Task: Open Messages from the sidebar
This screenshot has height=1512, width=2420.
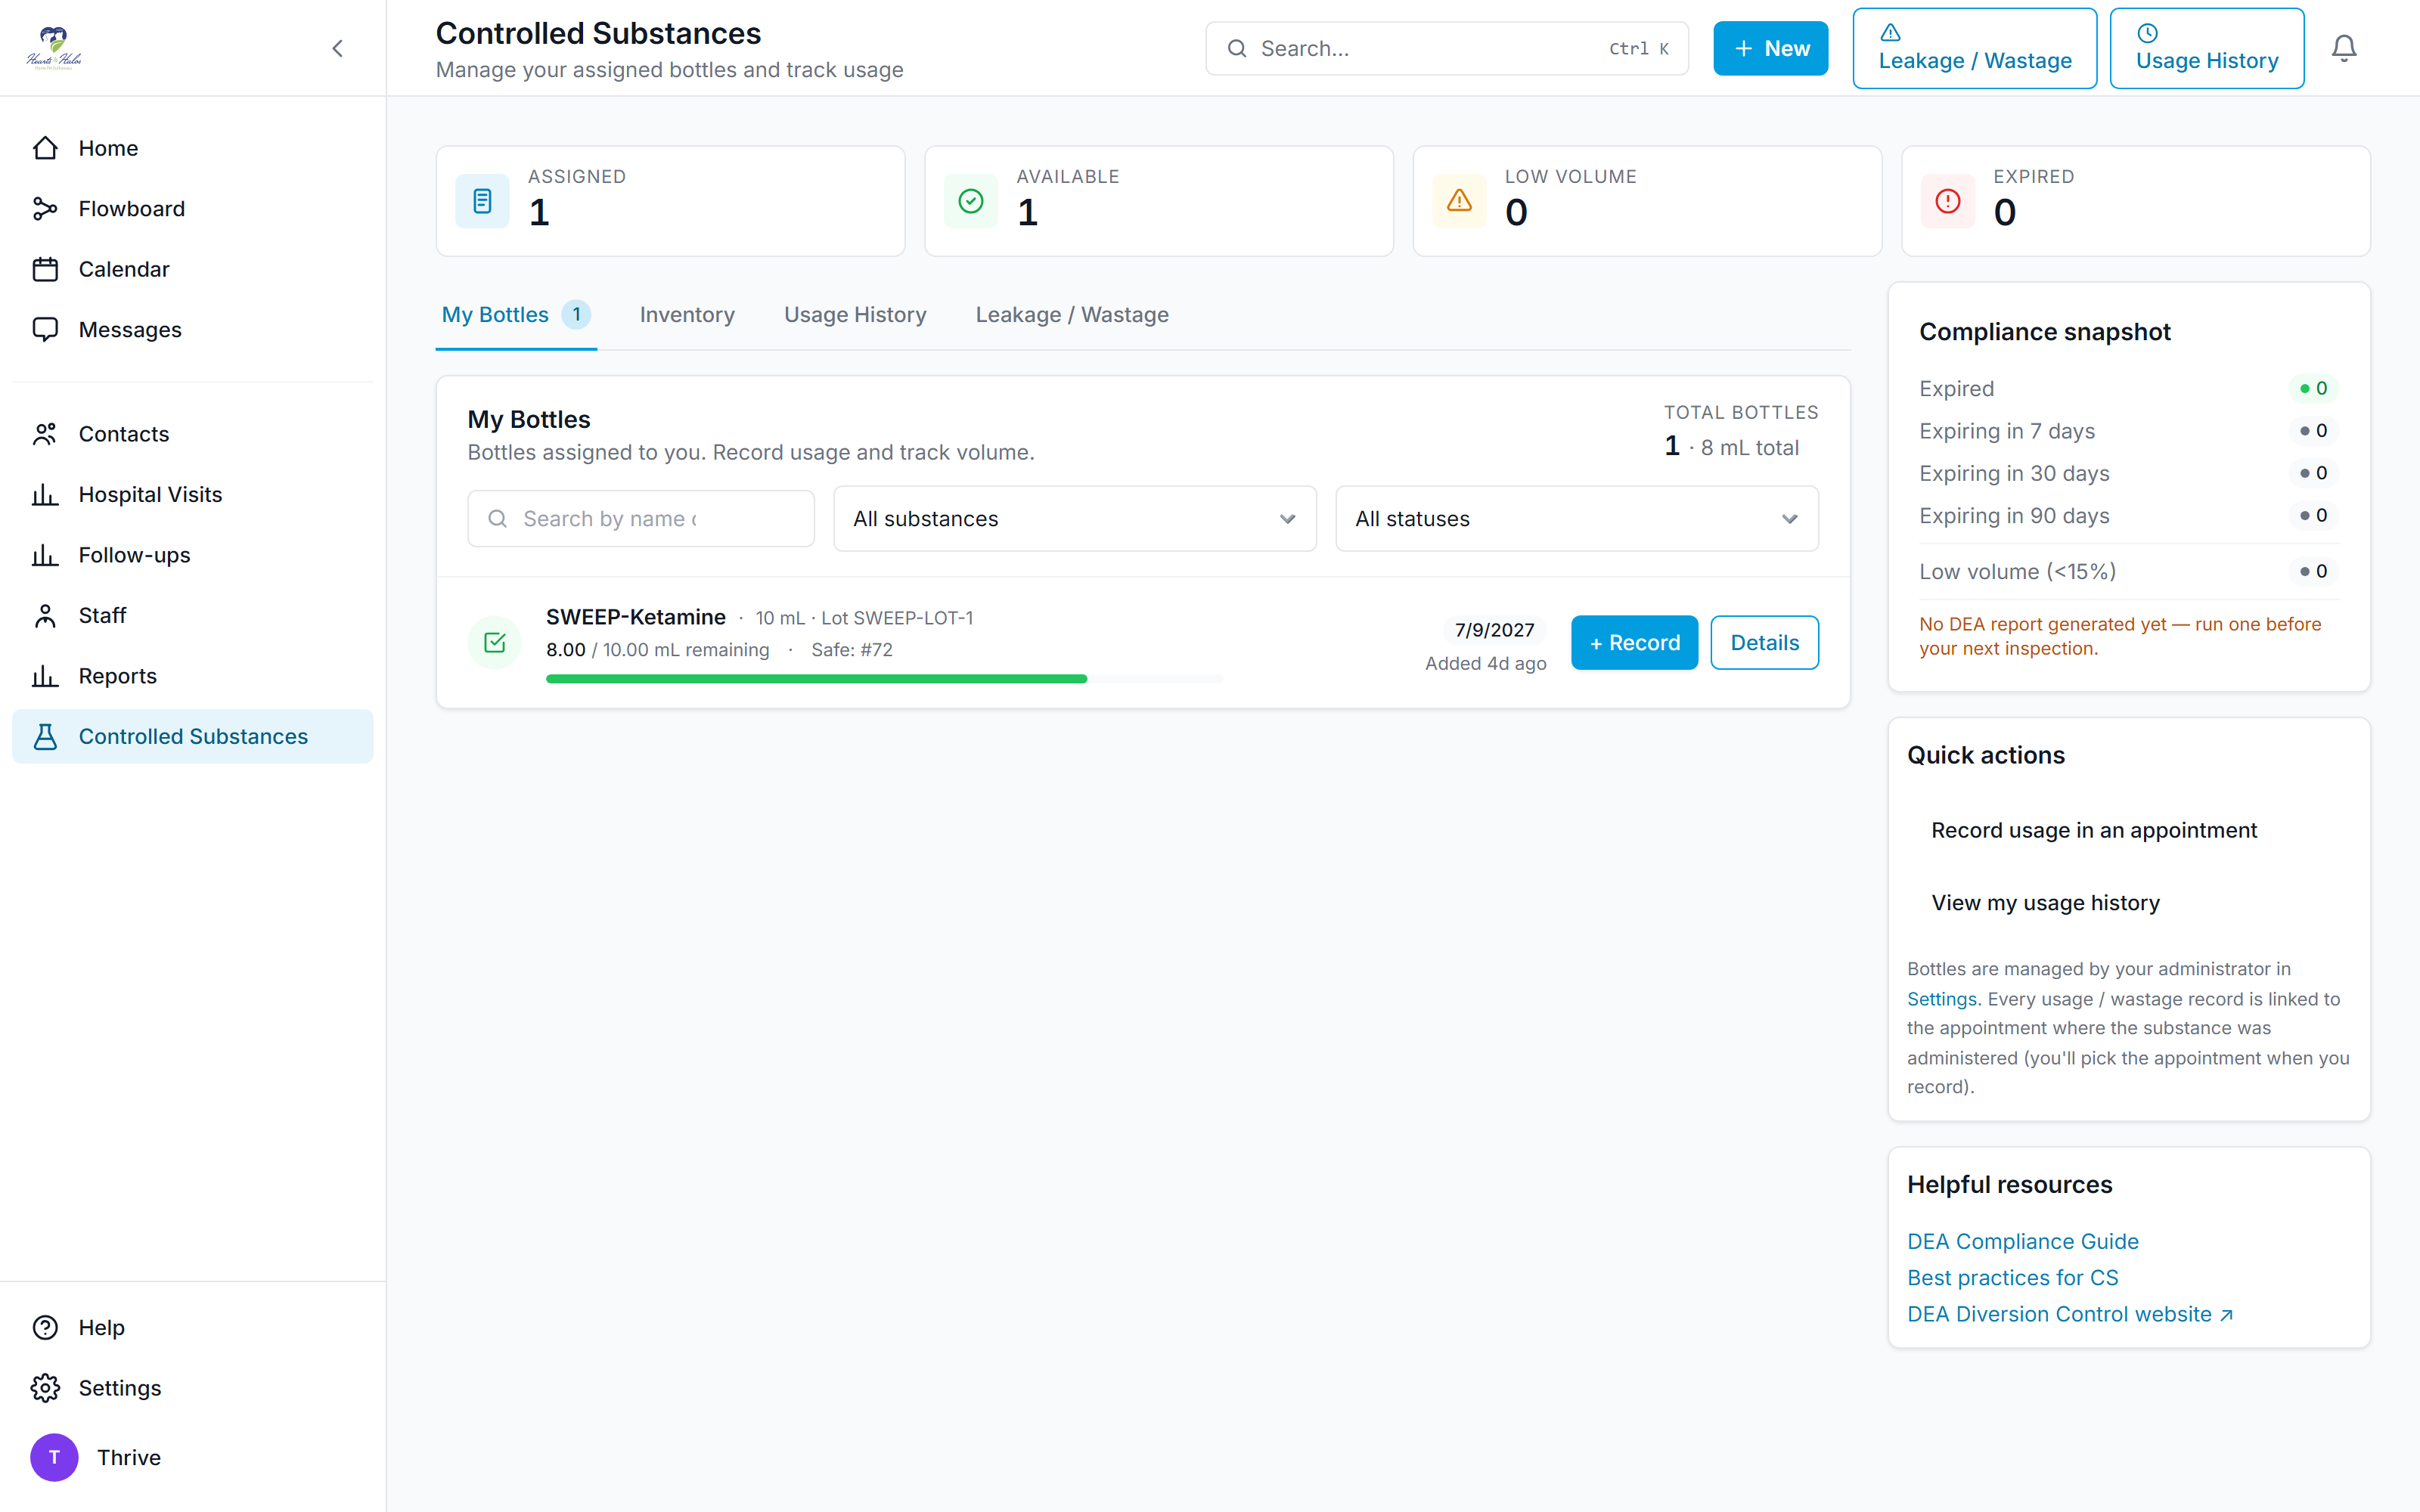Action: 192,329
